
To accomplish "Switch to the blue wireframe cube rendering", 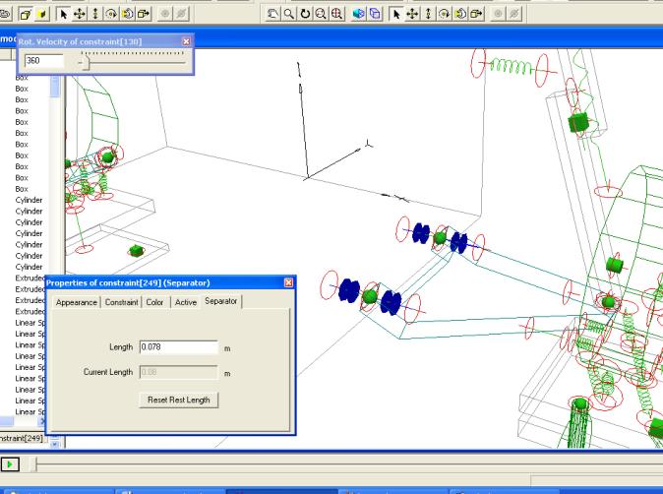I will tap(375, 14).
